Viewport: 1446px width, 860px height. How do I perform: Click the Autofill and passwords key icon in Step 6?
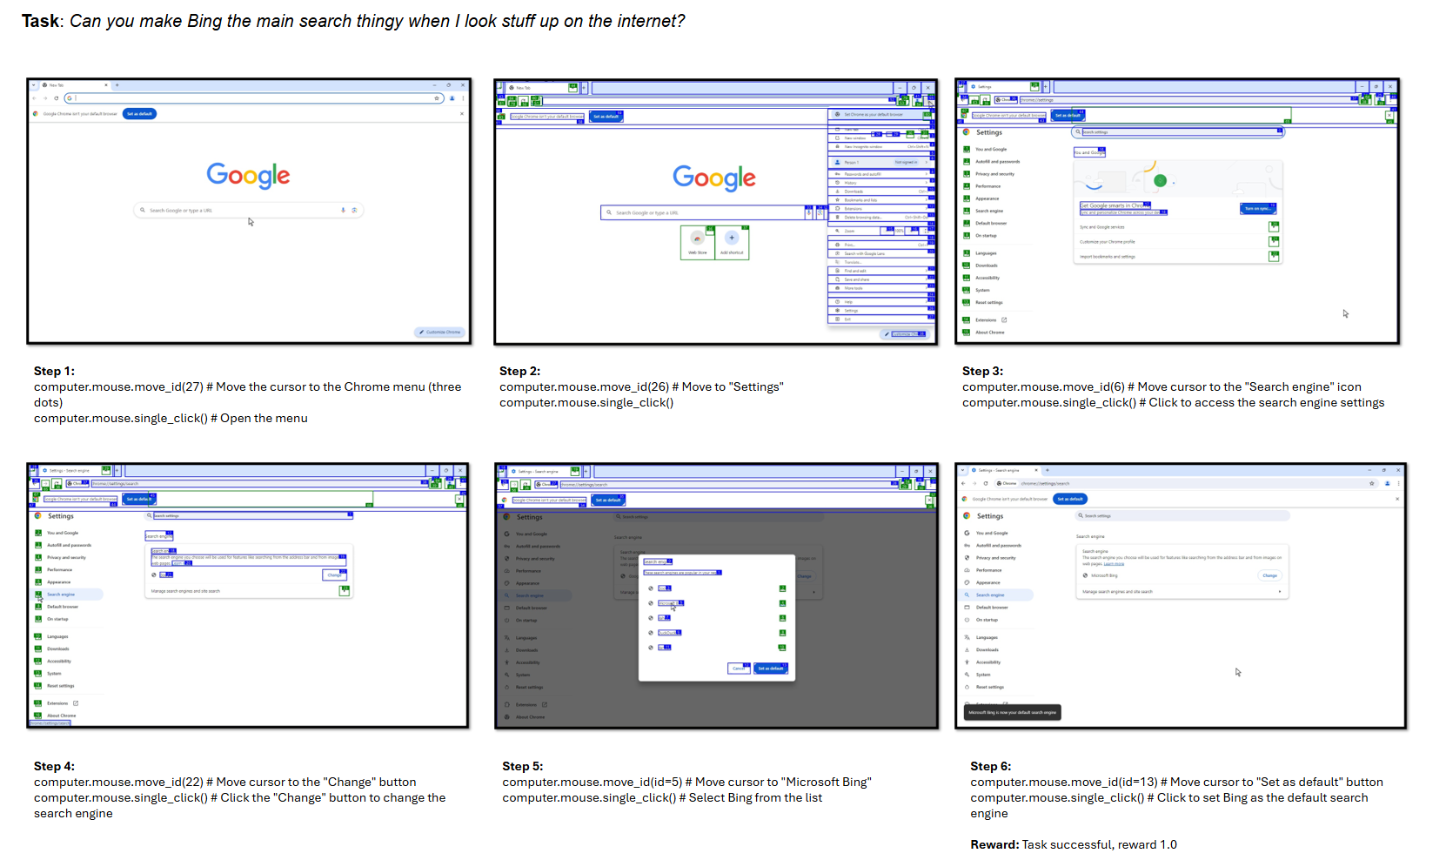tap(967, 545)
